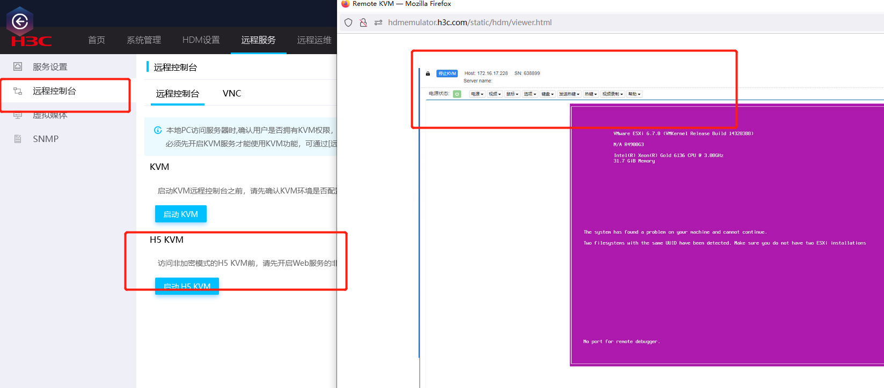Image resolution: width=884 pixels, height=388 pixels.
Task: Click the Firefox address bar URL
Action: point(470,23)
